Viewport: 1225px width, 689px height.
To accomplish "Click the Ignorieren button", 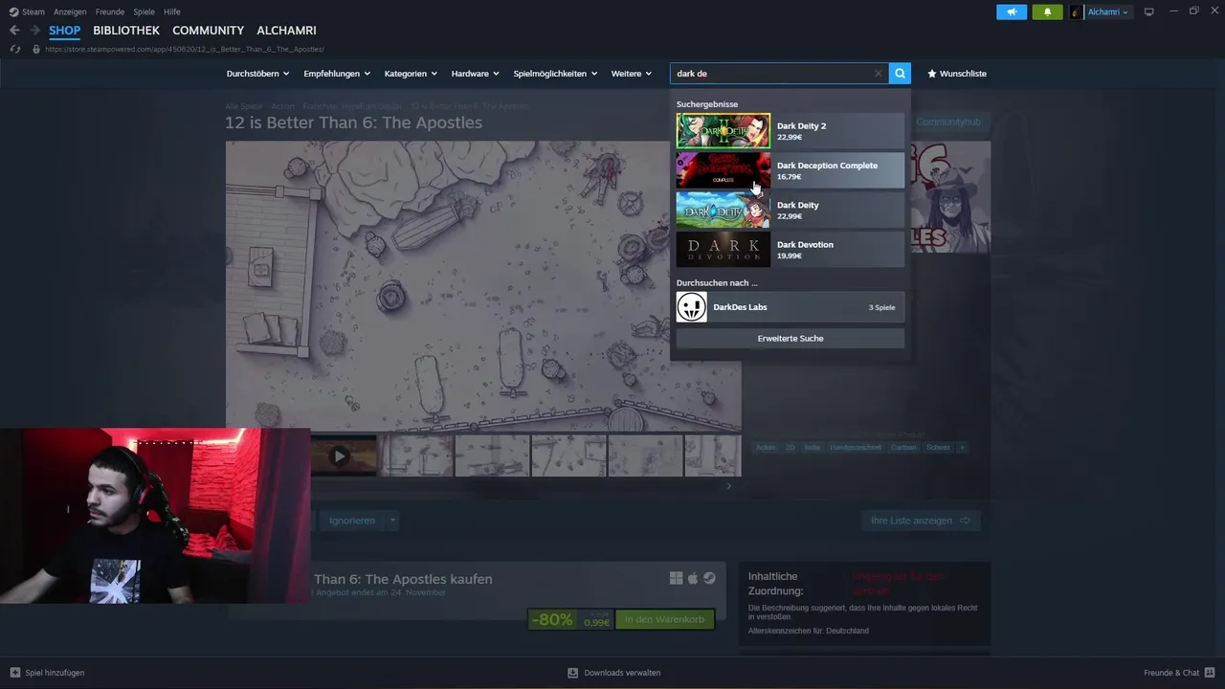I will [x=351, y=521].
